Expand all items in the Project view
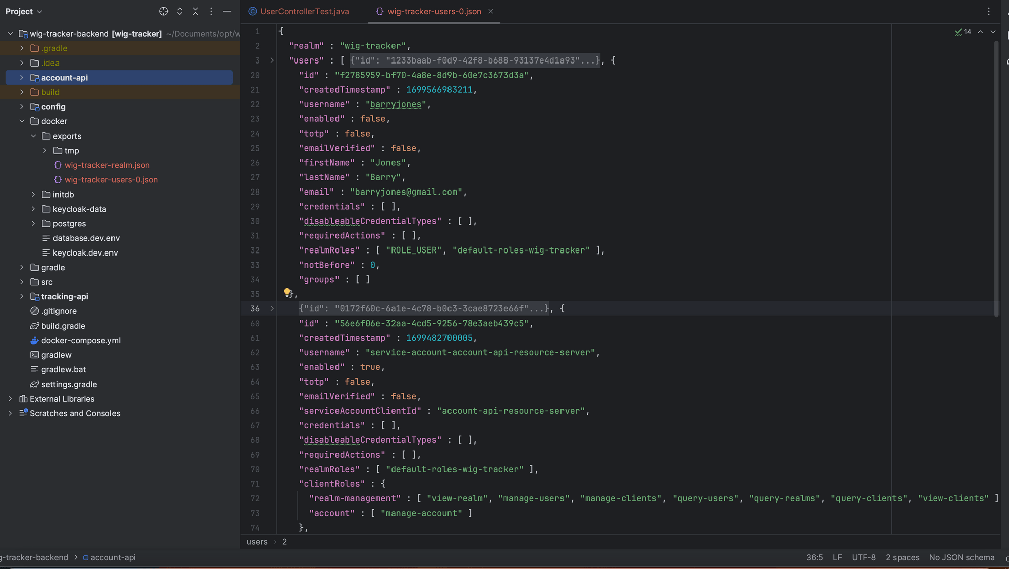Viewport: 1009px width, 569px height. [179, 11]
